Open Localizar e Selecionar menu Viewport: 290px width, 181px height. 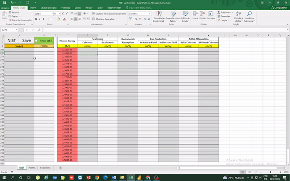tap(249, 16)
